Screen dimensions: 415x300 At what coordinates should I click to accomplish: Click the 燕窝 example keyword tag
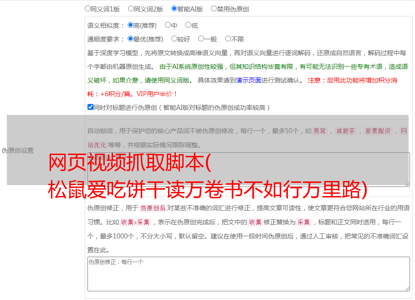(x=319, y=131)
